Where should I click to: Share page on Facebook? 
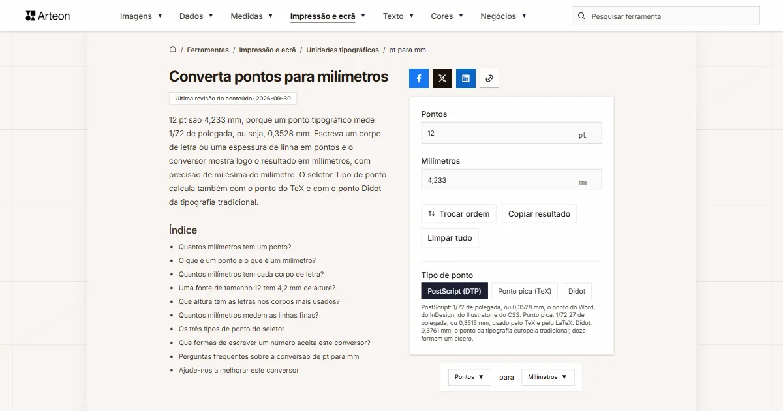click(x=419, y=78)
